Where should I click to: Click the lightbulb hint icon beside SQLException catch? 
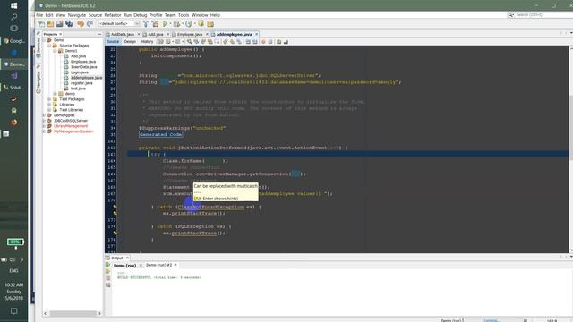[115, 233]
